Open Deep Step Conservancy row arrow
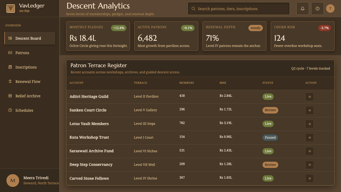The height and width of the screenshot is (192, 341). click(x=310, y=165)
